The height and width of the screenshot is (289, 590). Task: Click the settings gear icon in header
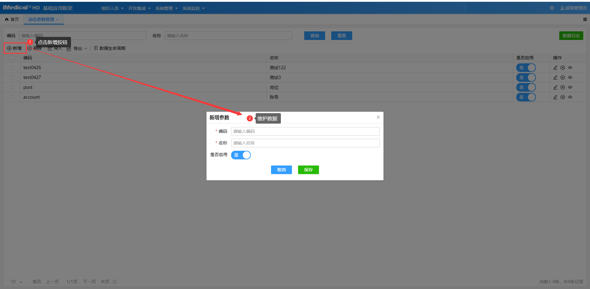[552, 8]
